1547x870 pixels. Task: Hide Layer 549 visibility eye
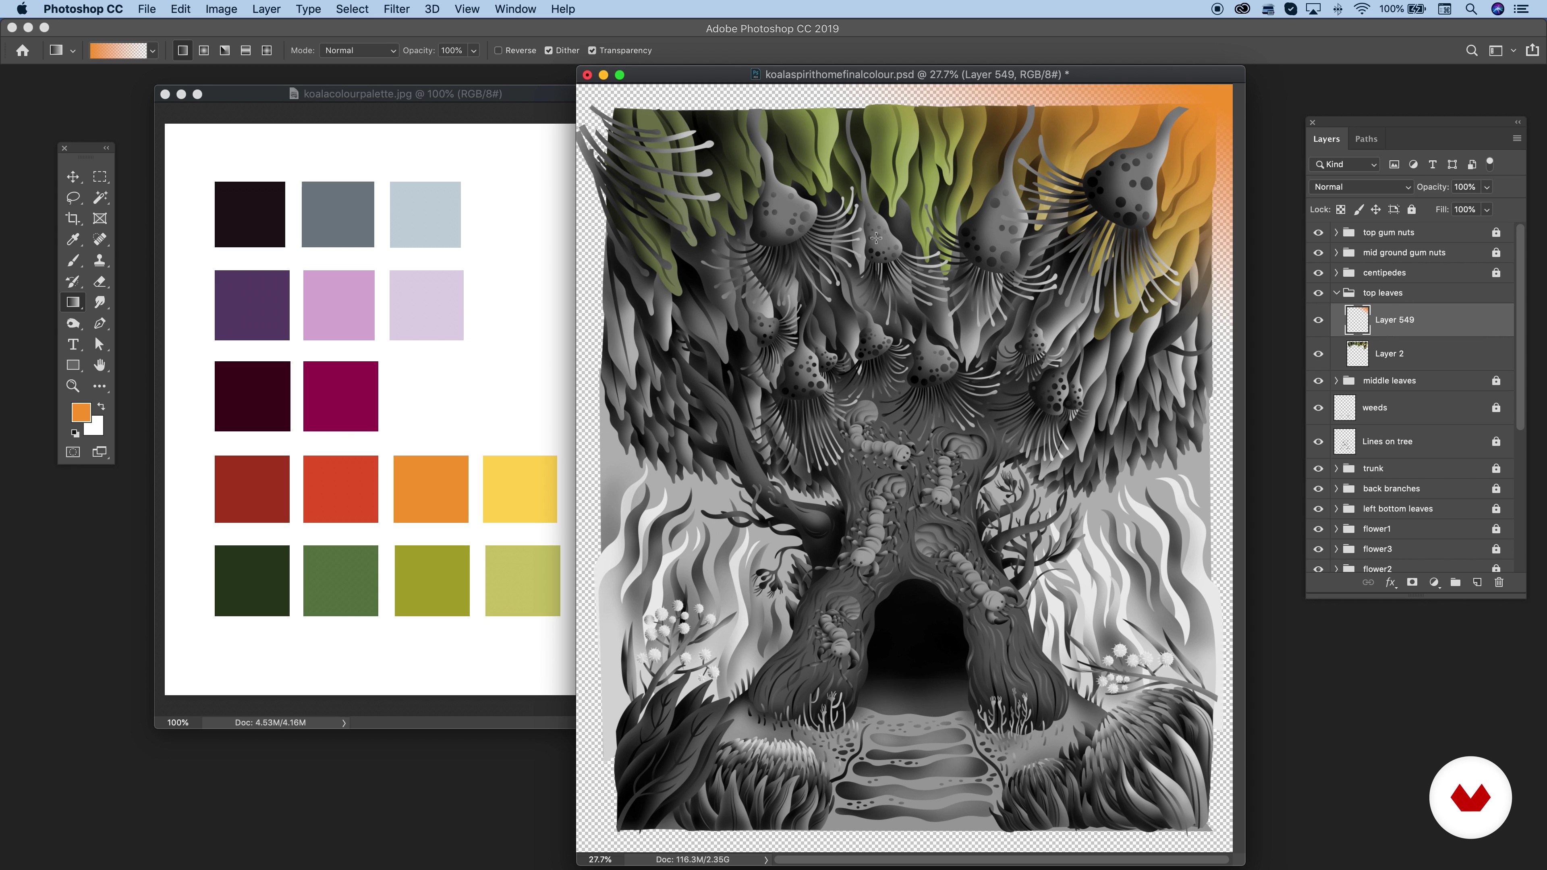pyautogui.click(x=1318, y=320)
